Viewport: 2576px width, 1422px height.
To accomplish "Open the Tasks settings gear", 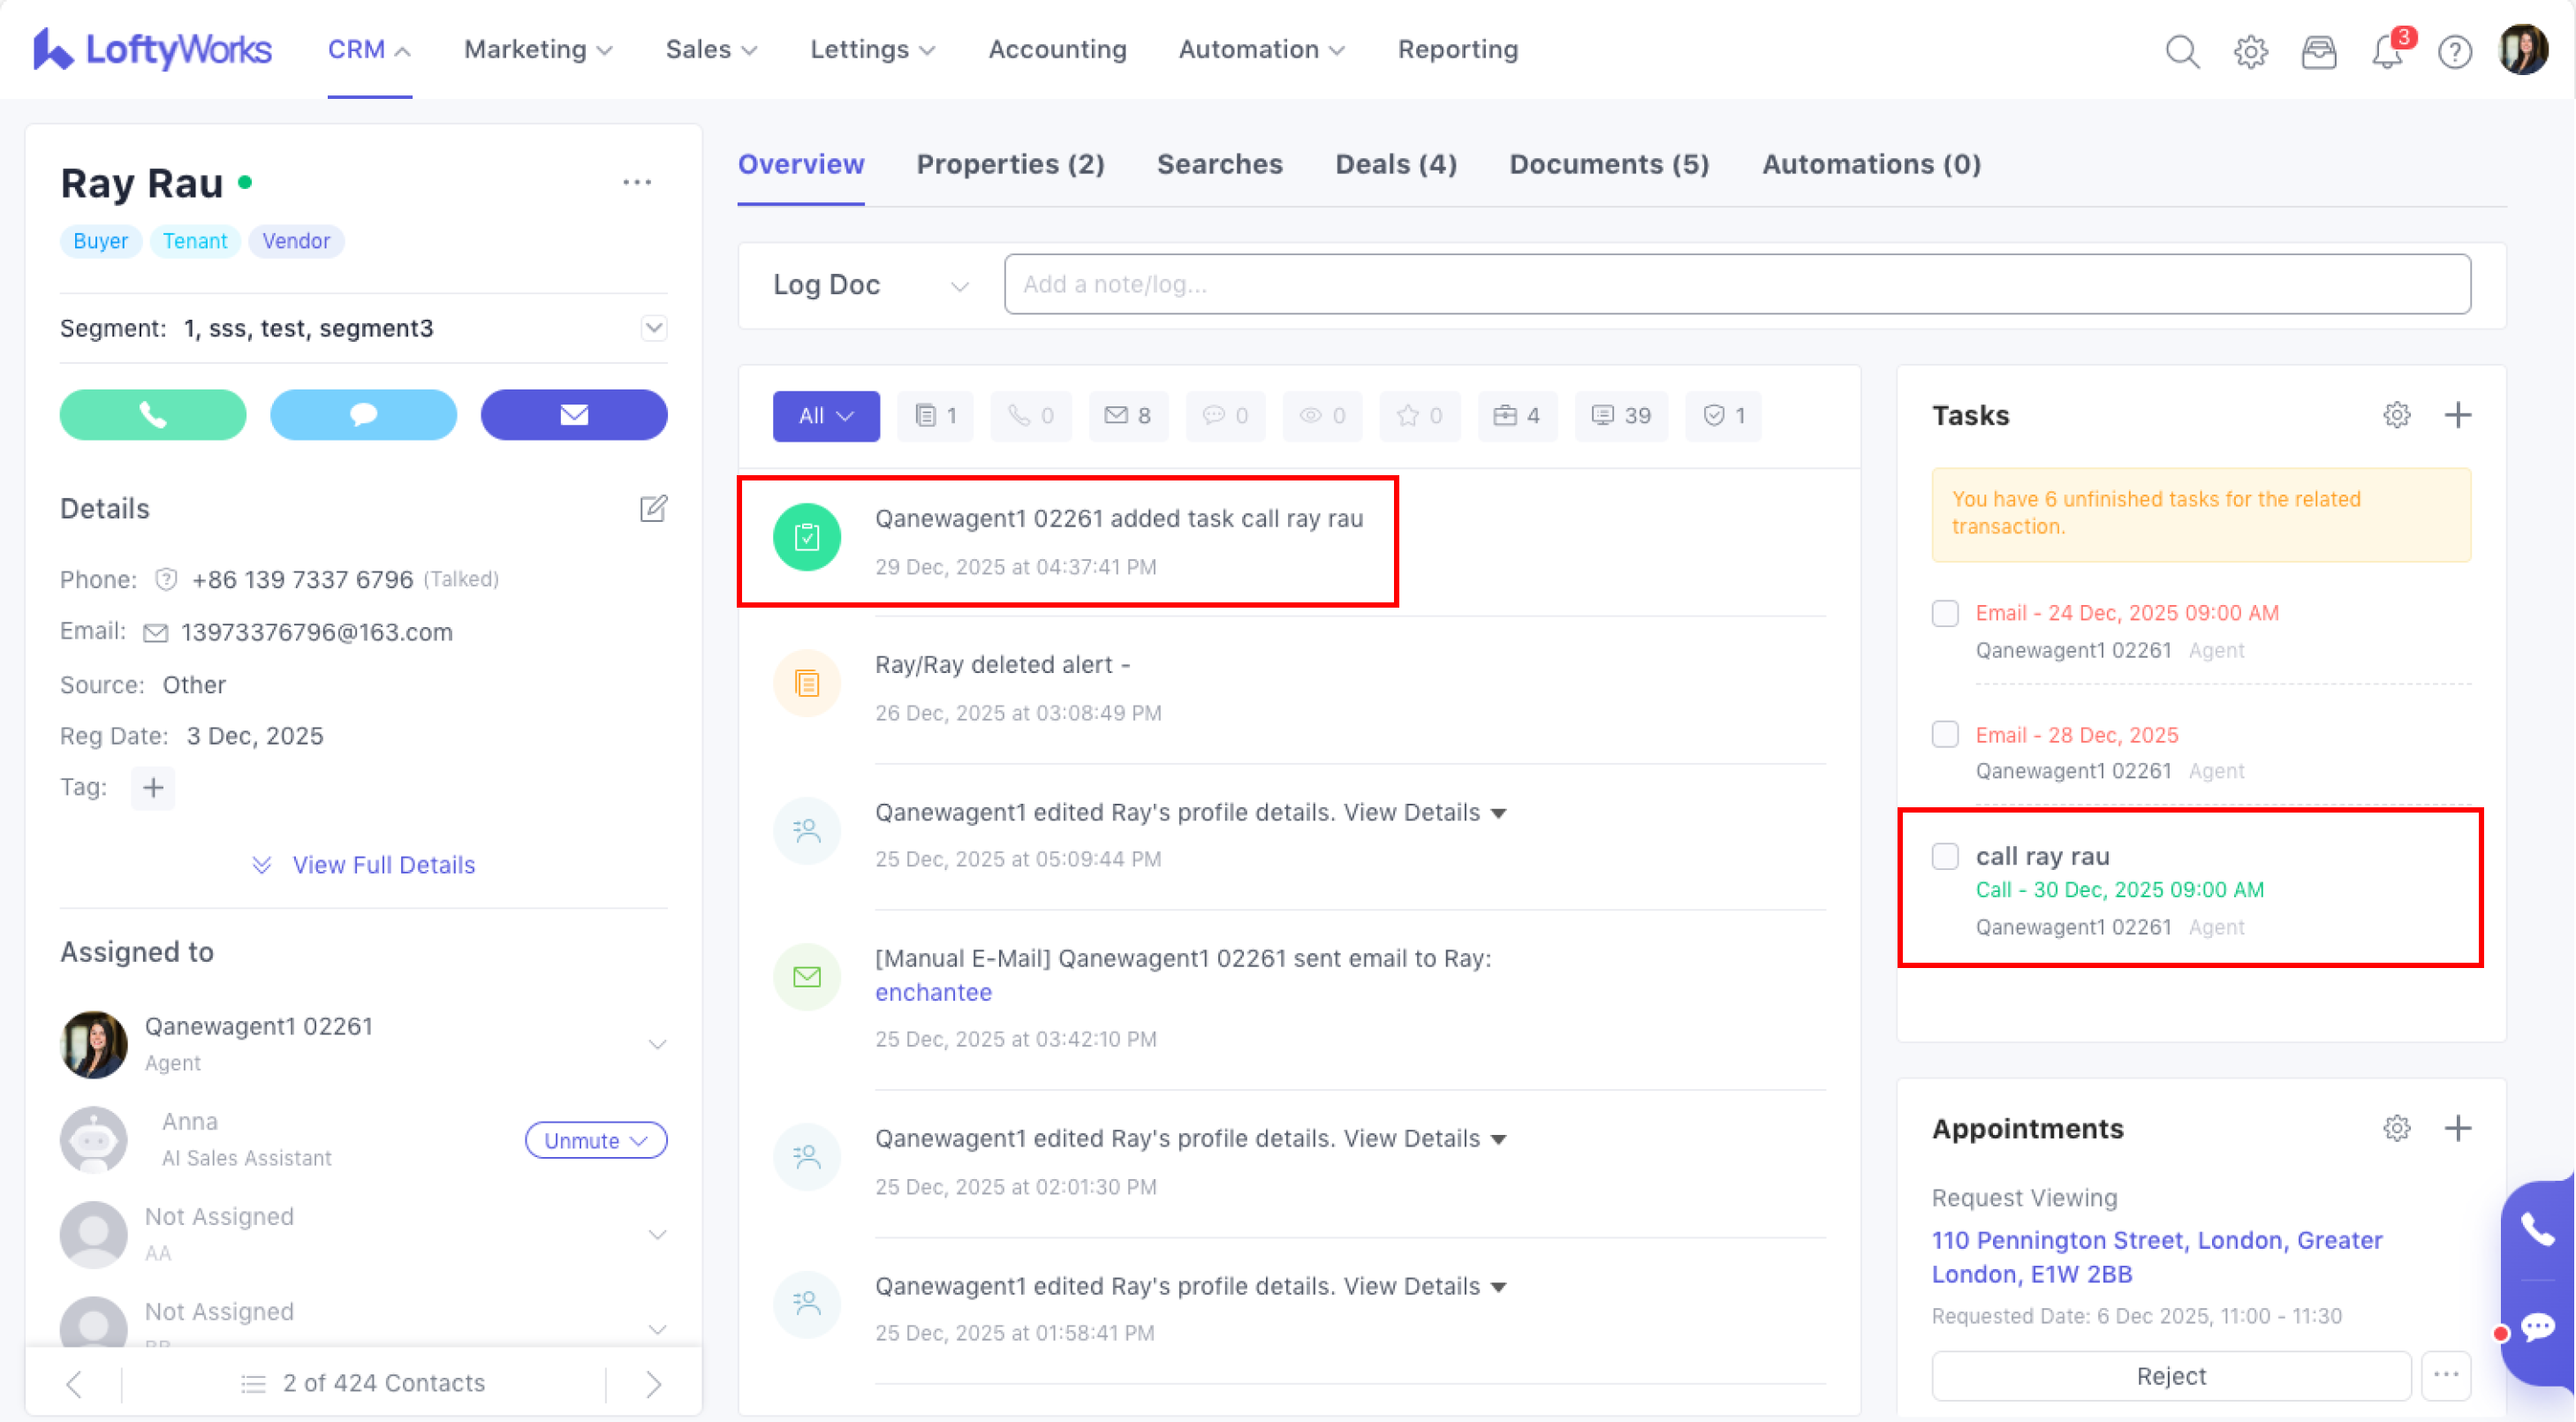I will point(2396,414).
